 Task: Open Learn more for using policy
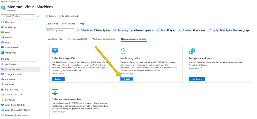click(127, 73)
